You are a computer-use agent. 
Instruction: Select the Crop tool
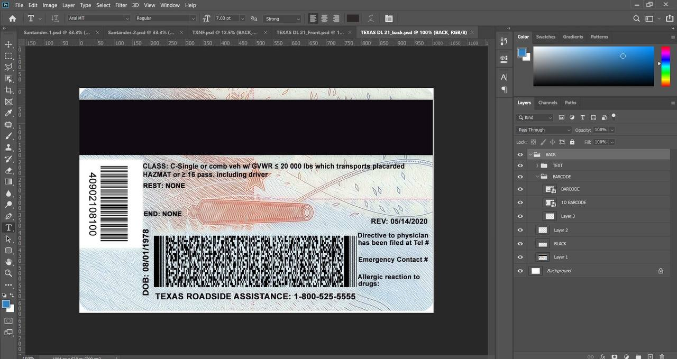tap(8, 90)
